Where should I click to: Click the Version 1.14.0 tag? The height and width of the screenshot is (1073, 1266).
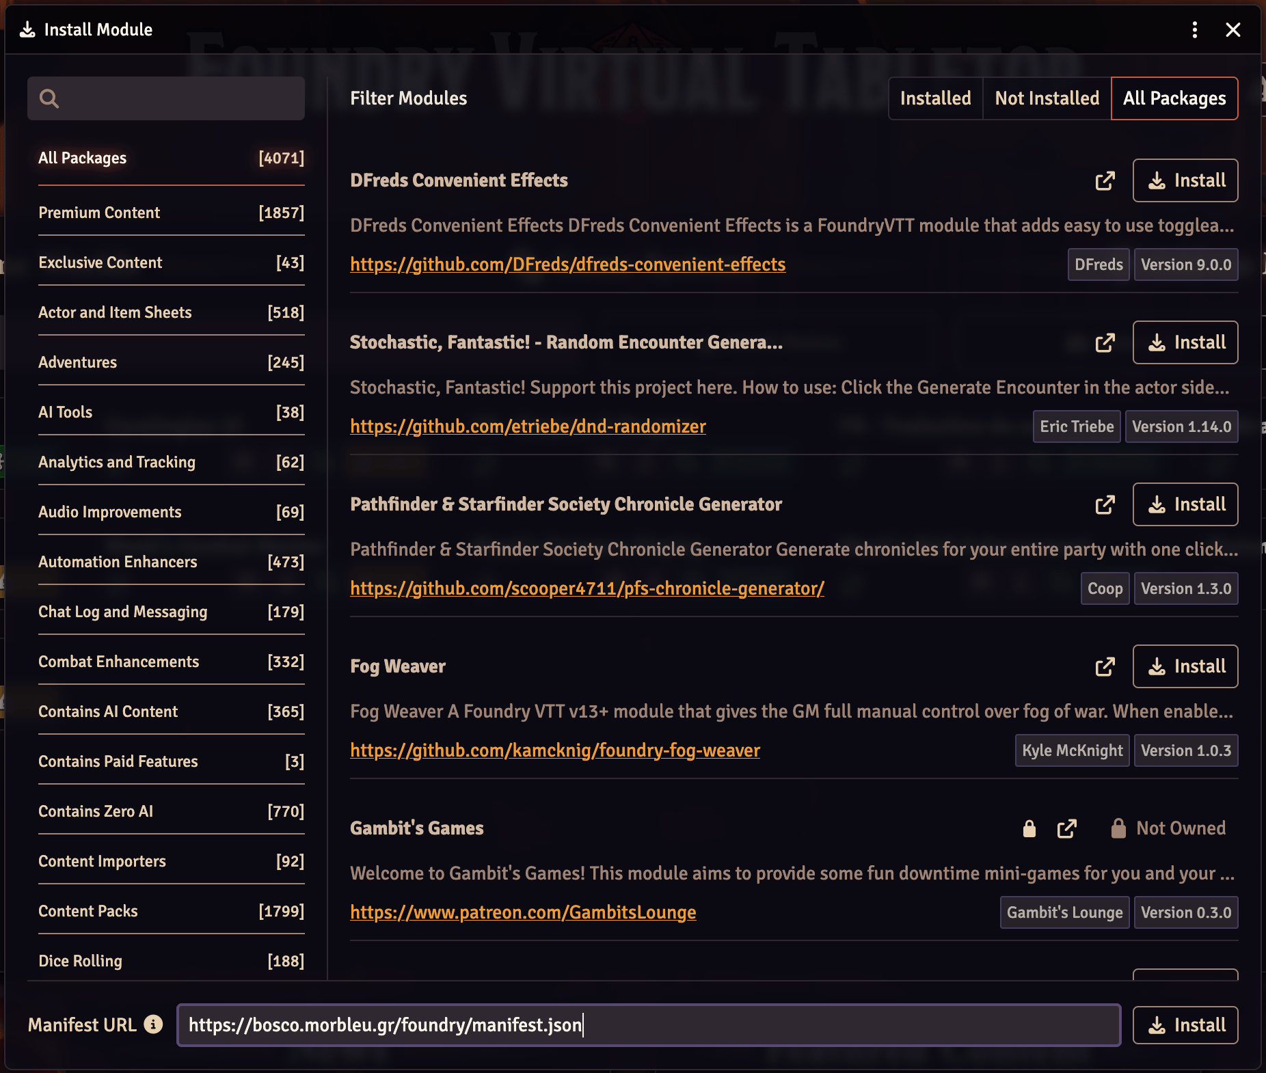(x=1181, y=426)
